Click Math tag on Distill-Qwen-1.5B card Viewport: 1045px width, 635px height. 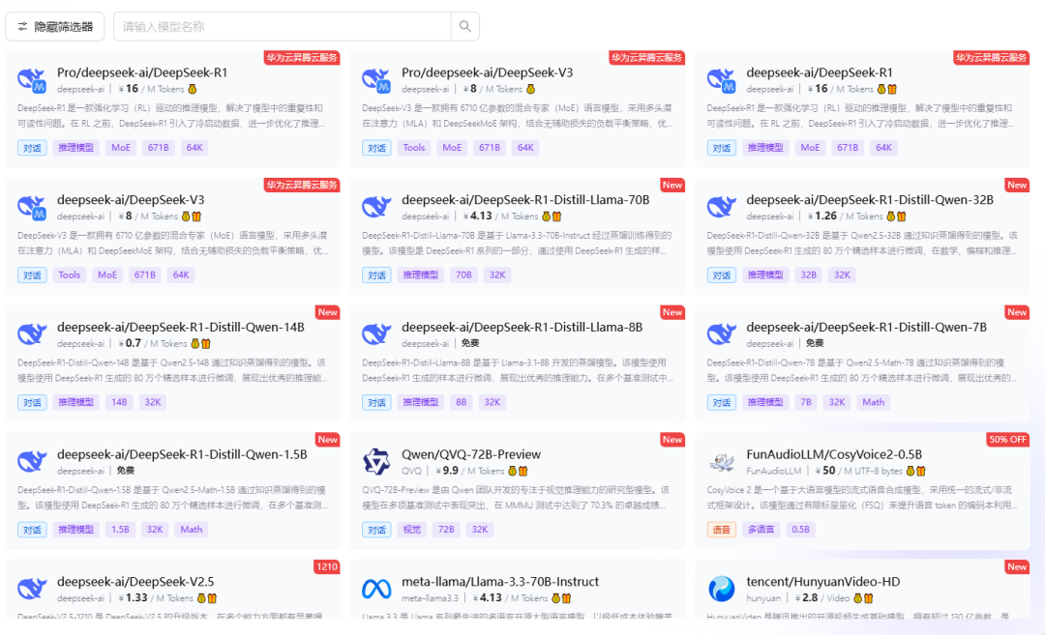tap(192, 530)
